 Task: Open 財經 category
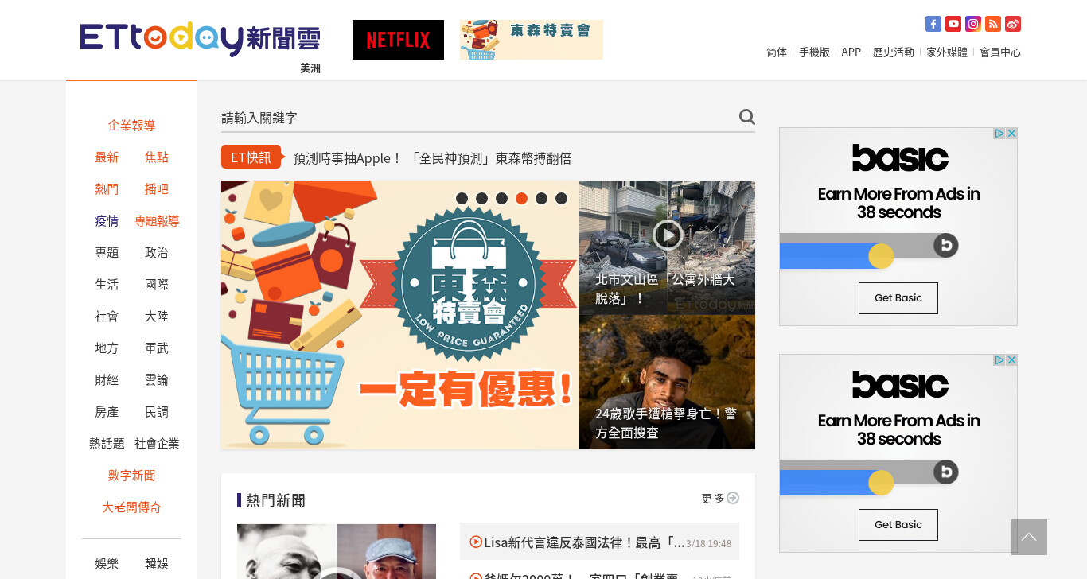click(107, 379)
